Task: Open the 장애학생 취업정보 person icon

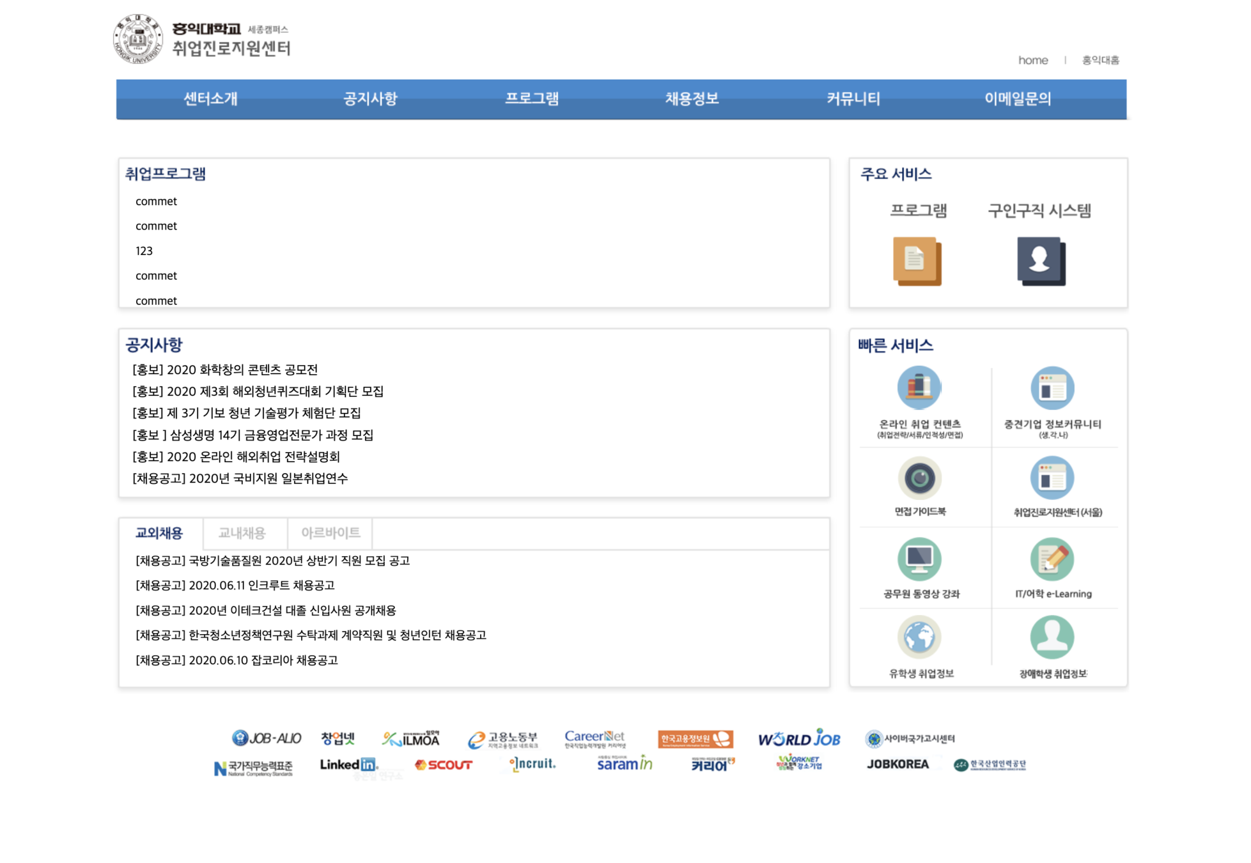Action: (1052, 637)
